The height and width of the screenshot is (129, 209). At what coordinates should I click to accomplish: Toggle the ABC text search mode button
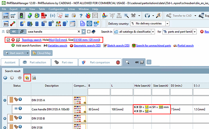pos(14,32)
